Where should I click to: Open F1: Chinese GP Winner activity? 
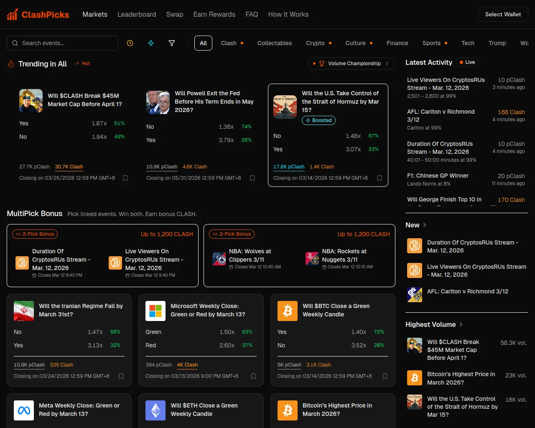coord(466,179)
